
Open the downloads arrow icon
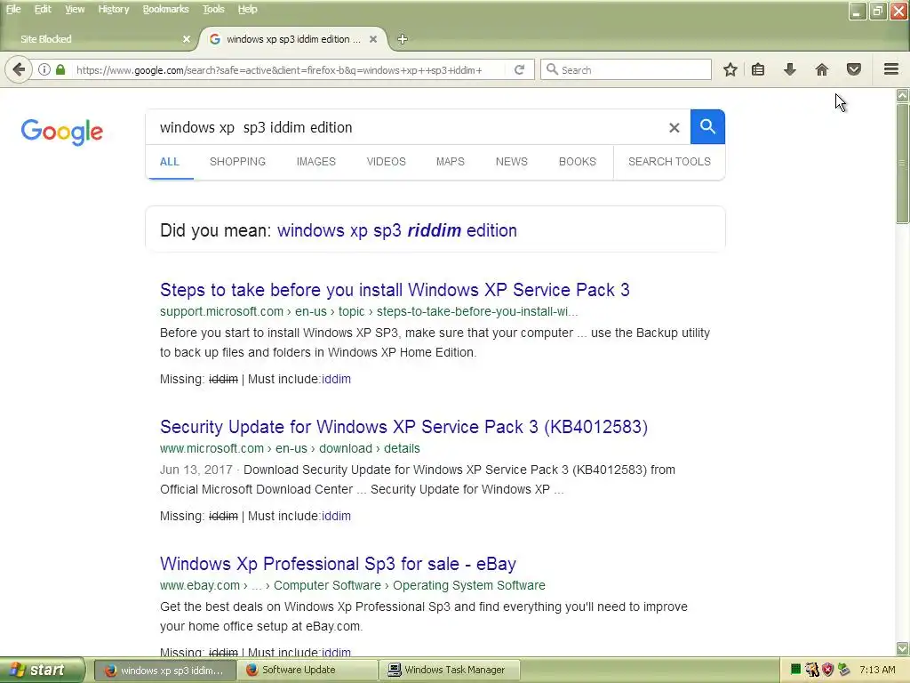[790, 69]
